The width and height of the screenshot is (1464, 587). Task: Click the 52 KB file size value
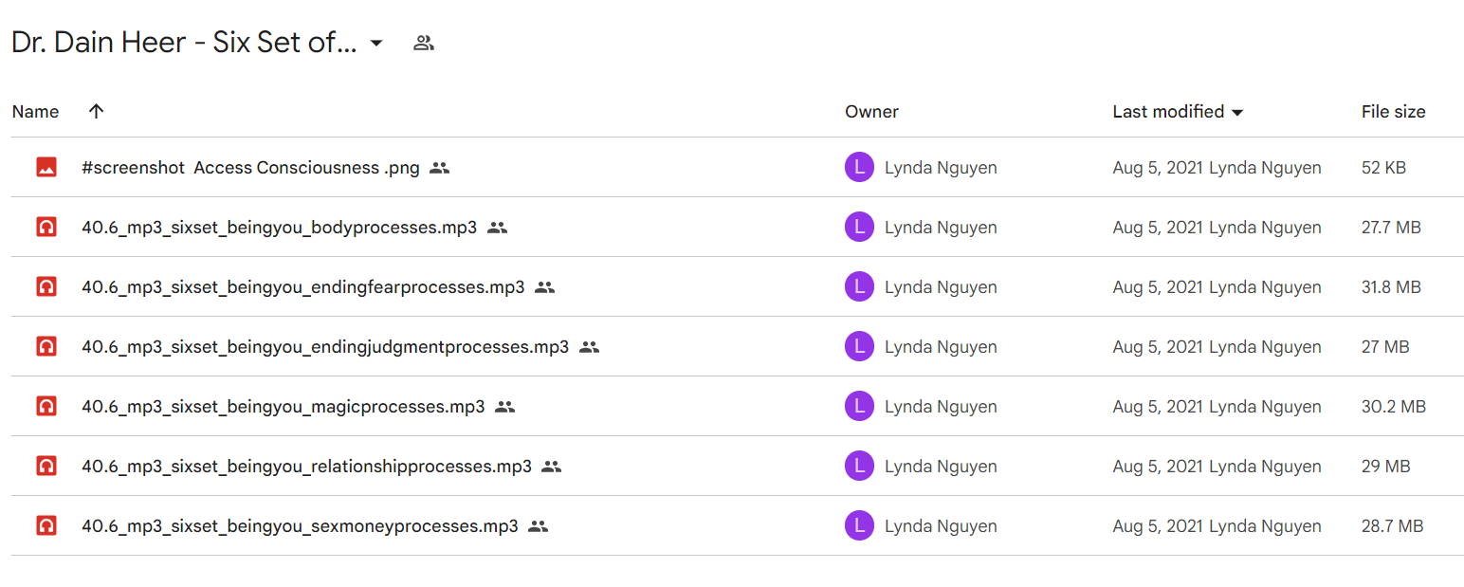[1383, 168]
